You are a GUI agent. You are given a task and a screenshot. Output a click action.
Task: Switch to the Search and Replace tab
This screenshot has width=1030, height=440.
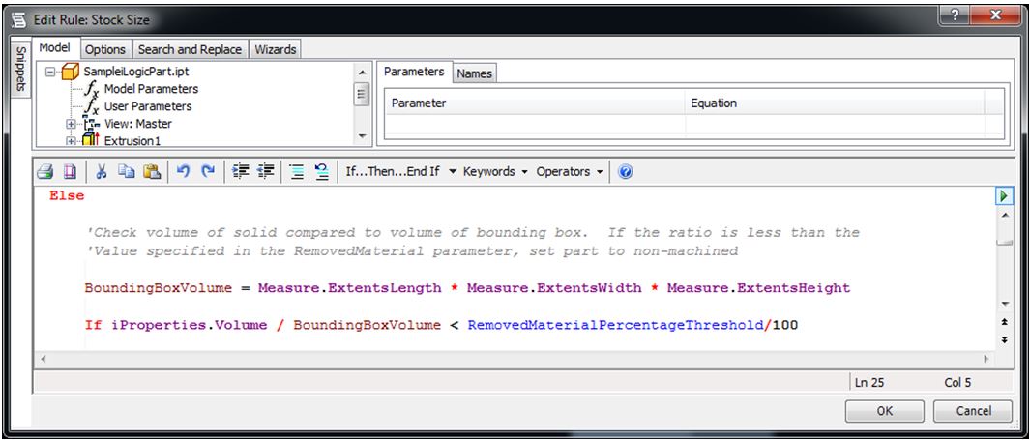click(x=190, y=49)
